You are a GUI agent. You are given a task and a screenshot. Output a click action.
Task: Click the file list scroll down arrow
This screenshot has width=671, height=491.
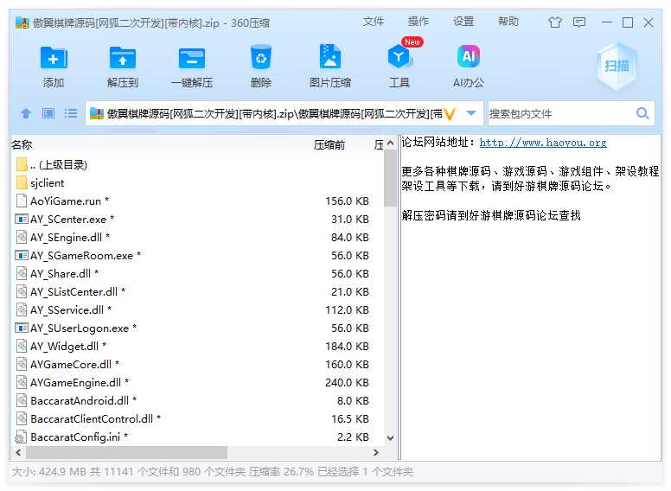390,437
